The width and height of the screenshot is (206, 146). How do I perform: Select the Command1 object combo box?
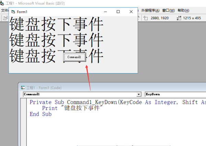pos(82,94)
